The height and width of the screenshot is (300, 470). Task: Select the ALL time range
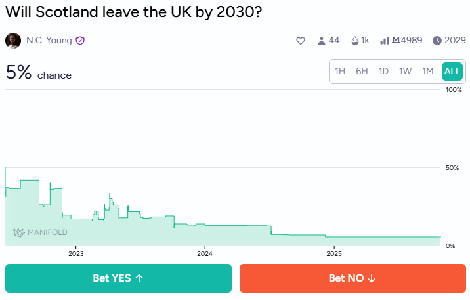(x=452, y=72)
